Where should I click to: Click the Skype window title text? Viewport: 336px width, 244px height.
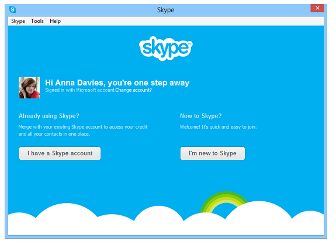tap(165, 10)
